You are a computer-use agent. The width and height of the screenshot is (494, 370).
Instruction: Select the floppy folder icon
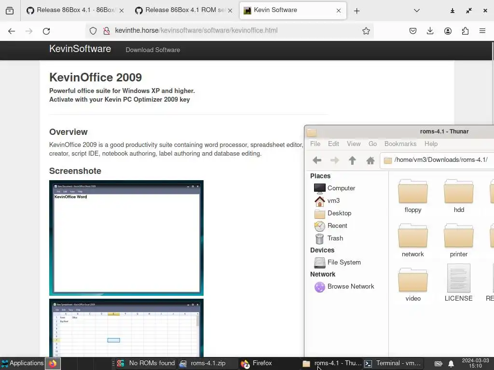413,192
